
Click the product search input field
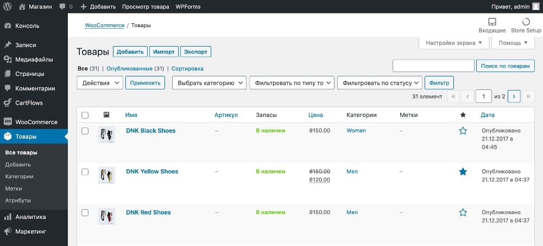433,66
